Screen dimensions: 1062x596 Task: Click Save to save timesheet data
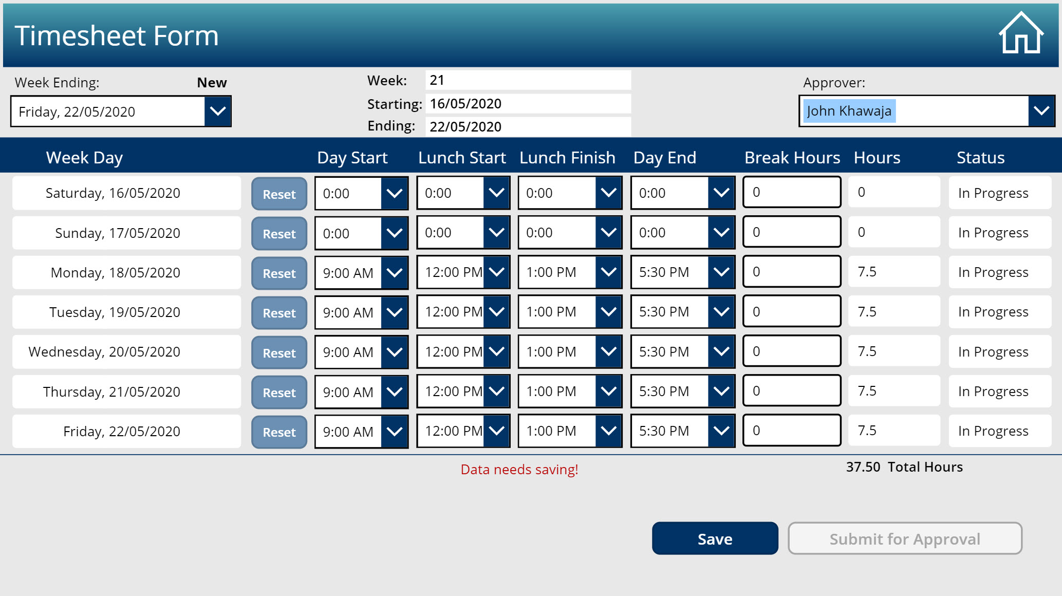(x=714, y=539)
